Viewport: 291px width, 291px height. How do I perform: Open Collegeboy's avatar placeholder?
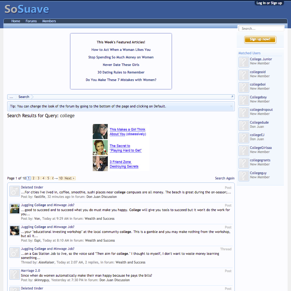pyautogui.click(x=244, y=100)
